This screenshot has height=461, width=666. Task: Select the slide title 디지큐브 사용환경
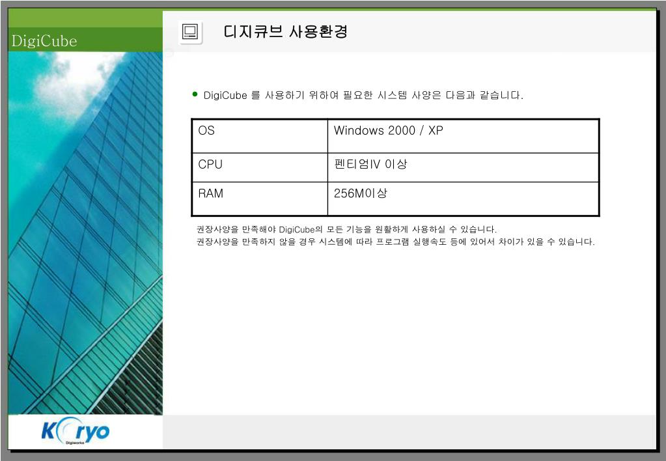tap(285, 31)
